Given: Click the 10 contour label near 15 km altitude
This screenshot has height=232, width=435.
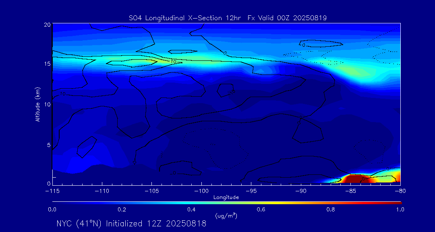Looking at the screenshot, I should tap(173, 61).
